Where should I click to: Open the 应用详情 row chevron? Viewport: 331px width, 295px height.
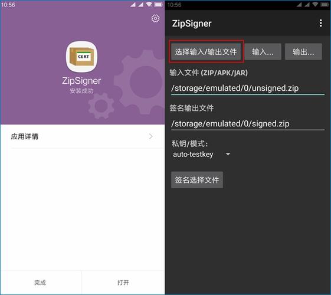150,136
